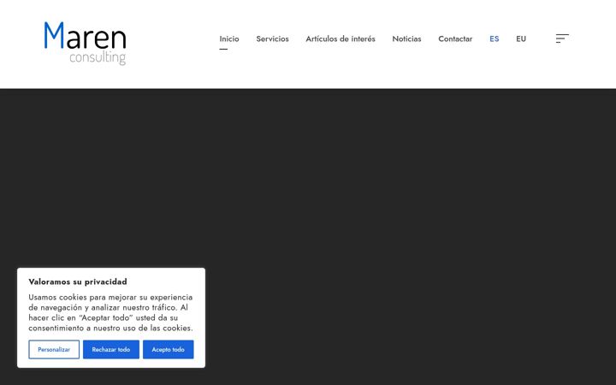Switch language to EU
The image size is (616, 385).
coord(521,38)
